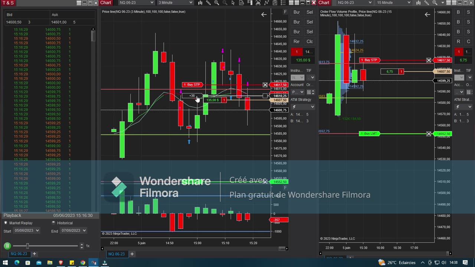The width and height of the screenshot is (475, 267).
Task: Open chart style bars icon in 3 Minute chart
Action: (200, 3)
